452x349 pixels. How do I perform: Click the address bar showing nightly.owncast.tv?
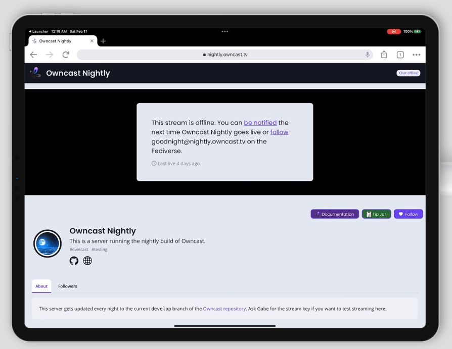tap(224, 54)
